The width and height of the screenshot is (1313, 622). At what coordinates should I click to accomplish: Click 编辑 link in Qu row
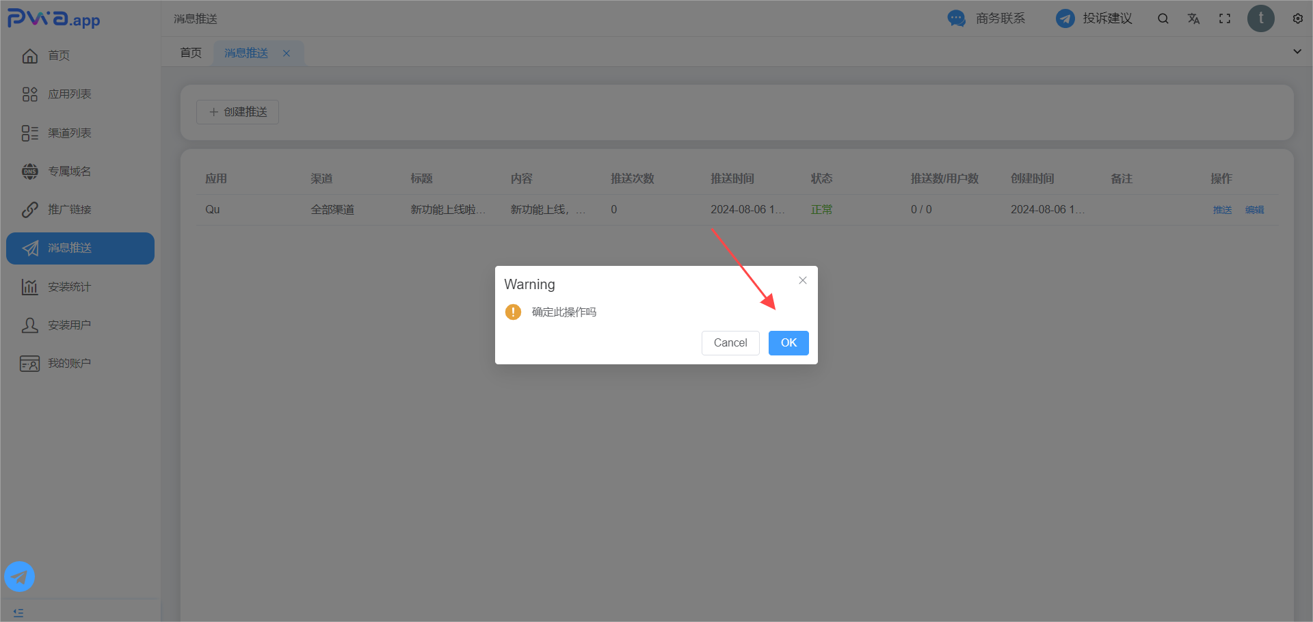[x=1254, y=210]
